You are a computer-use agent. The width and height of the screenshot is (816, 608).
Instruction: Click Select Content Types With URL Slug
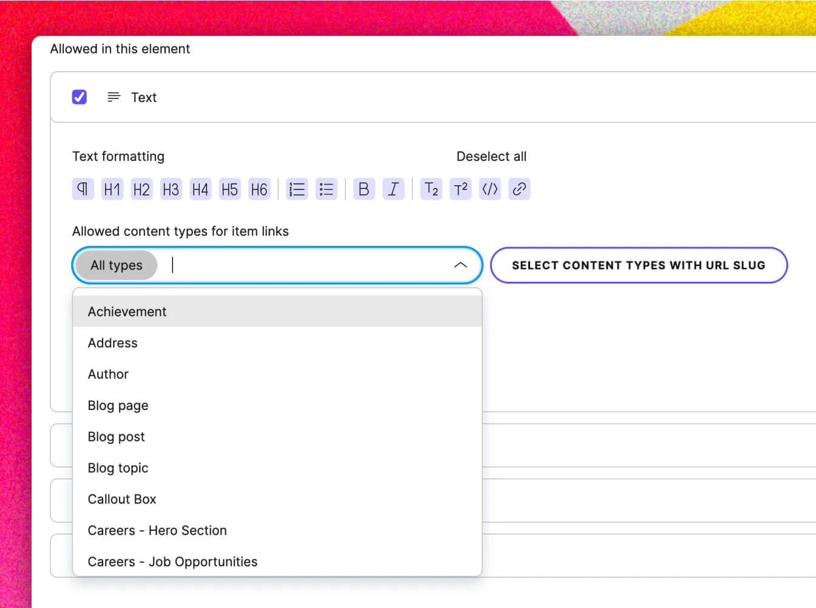[639, 265]
